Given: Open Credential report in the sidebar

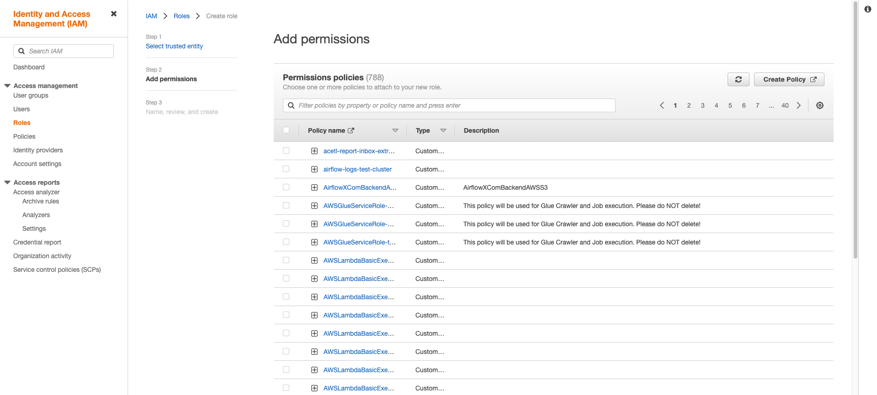Looking at the screenshot, I should 37,242.
